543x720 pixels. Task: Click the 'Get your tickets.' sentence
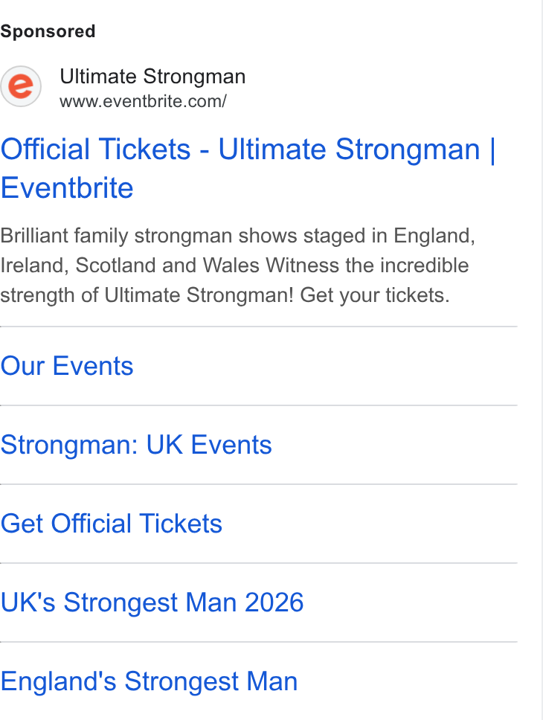tap(375, 295)
